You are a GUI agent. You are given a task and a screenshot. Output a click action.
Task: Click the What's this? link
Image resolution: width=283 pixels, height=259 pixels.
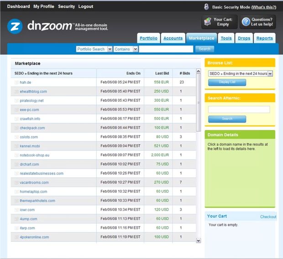[264, 7]
